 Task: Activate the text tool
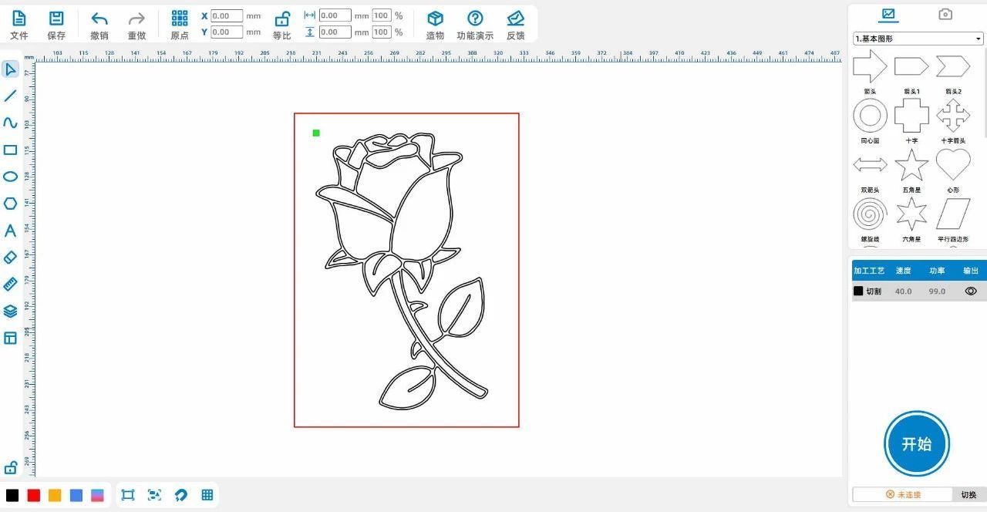[x=10, y=231]
